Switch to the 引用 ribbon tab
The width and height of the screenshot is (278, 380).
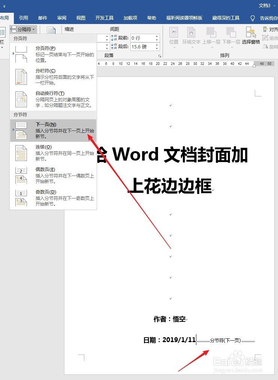[24, 18]
